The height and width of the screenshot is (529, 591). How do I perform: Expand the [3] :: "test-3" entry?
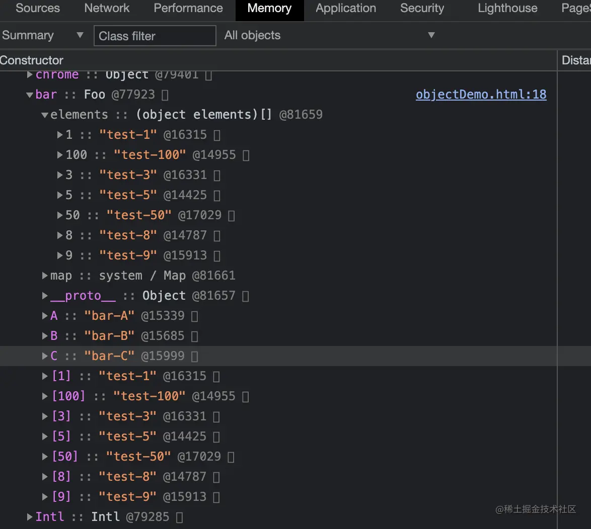[44, 416]
